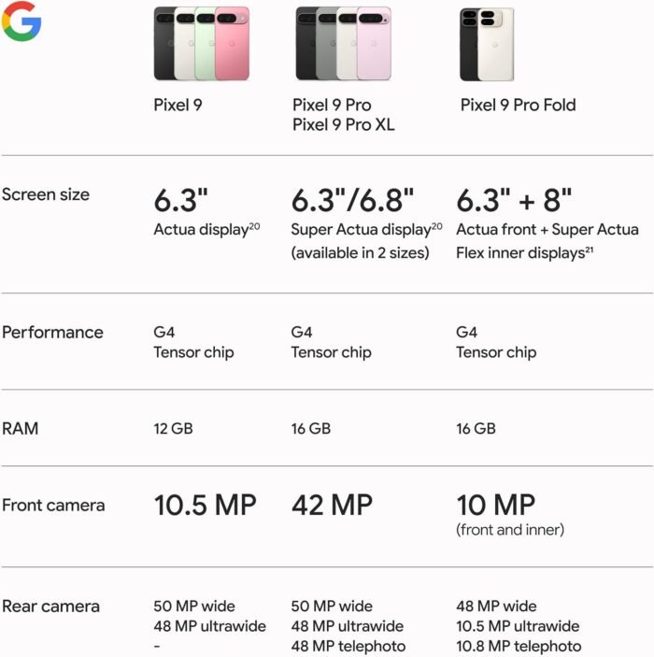Click the Performance row label

(x=51, y=333)
